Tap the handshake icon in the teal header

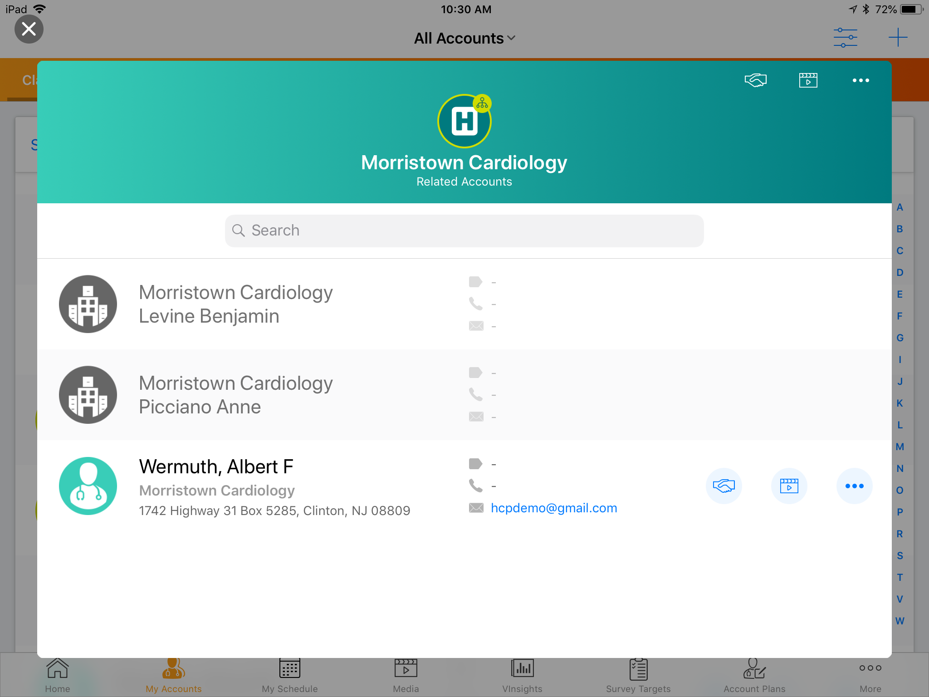[755, 80]
